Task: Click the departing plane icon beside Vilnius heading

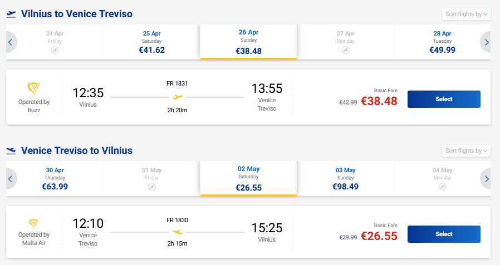Action: pyautogui.click(x=11, y=14)
